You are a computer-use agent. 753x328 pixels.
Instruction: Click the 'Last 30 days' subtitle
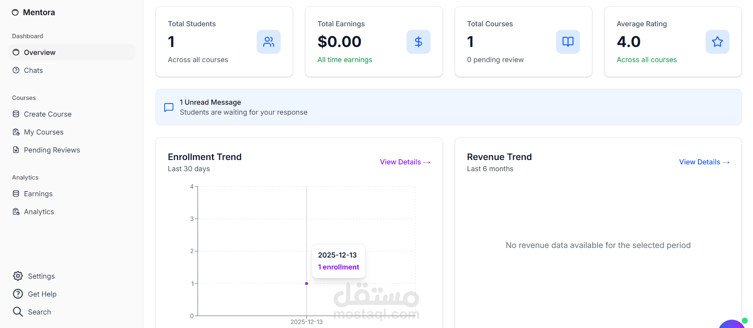[189, 169]
